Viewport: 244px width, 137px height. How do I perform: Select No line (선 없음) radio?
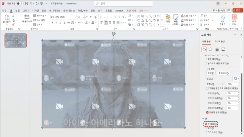pos(206,124)
